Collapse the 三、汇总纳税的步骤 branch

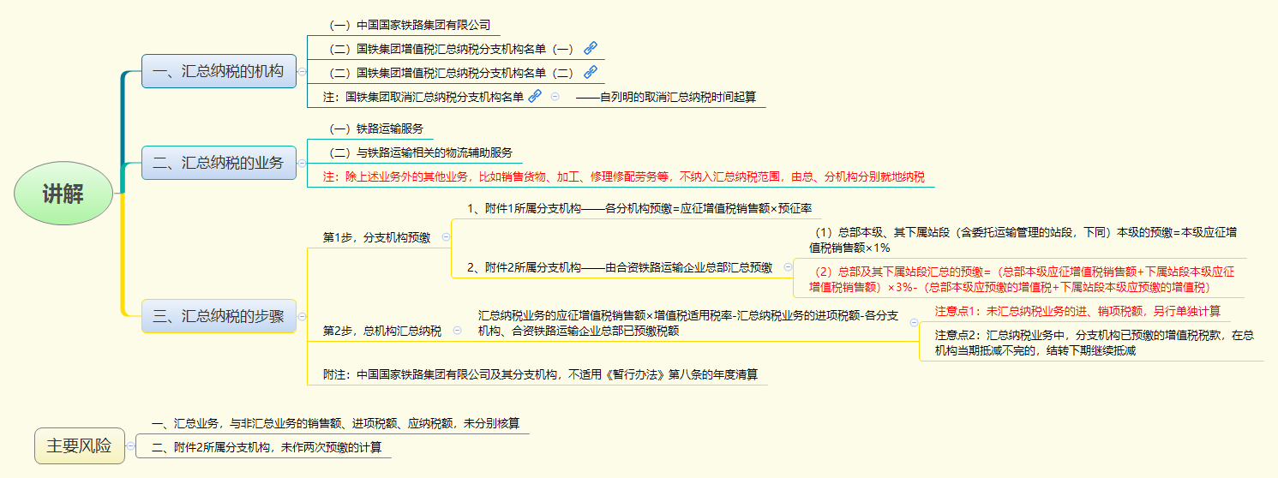pos(302,316)
